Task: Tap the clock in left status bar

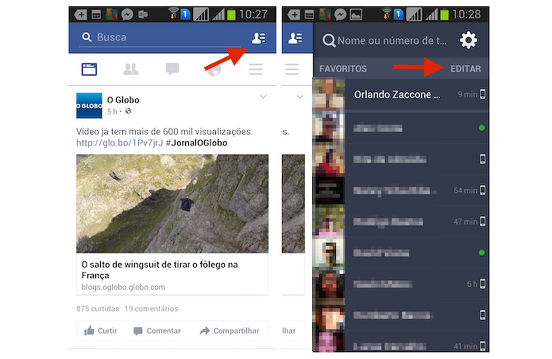Action: pos(254,15)
